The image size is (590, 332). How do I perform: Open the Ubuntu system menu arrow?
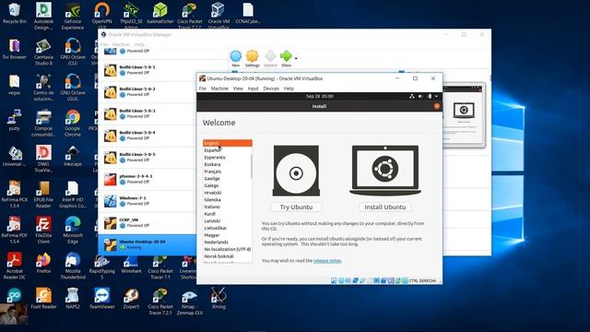click(436, 96)
